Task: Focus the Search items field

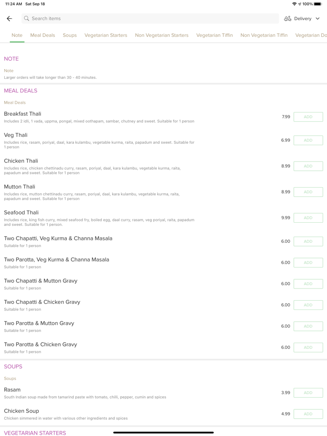Action: 150,18
